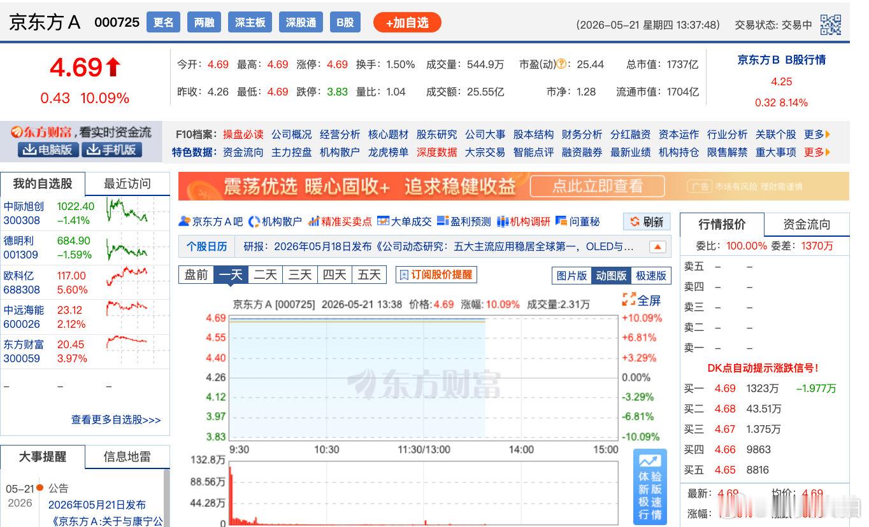The width and height of the screenshot is (869, 527).
Task: Select 四天 chart period
Action: (334, 274)
